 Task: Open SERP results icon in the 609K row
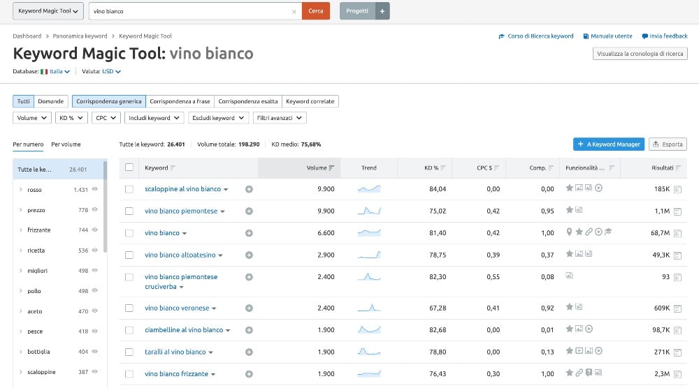677,308
